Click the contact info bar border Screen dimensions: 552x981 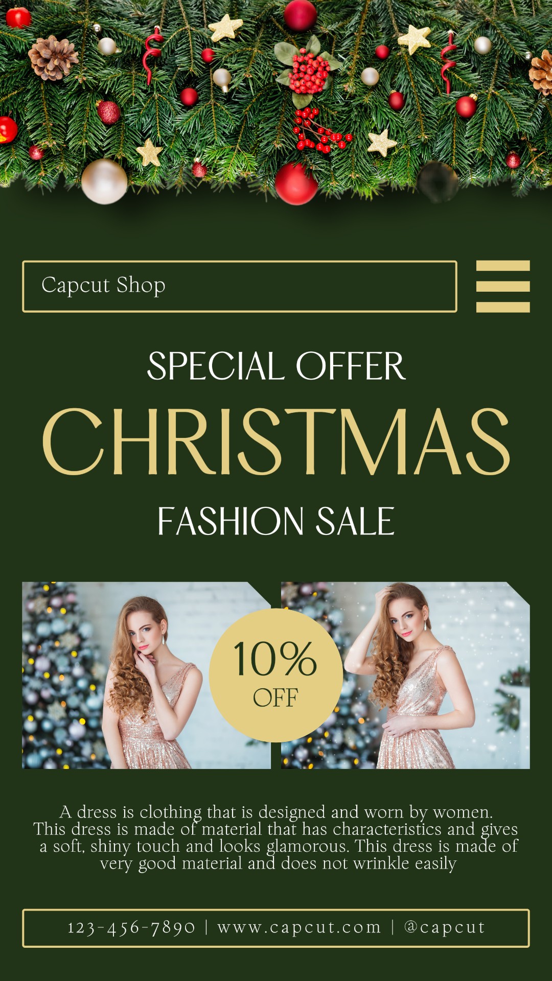[276, 910]
